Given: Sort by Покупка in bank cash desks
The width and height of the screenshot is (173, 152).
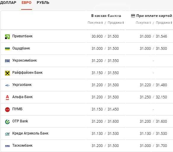Looking at the screenshot, I should [x=95, y=23].
